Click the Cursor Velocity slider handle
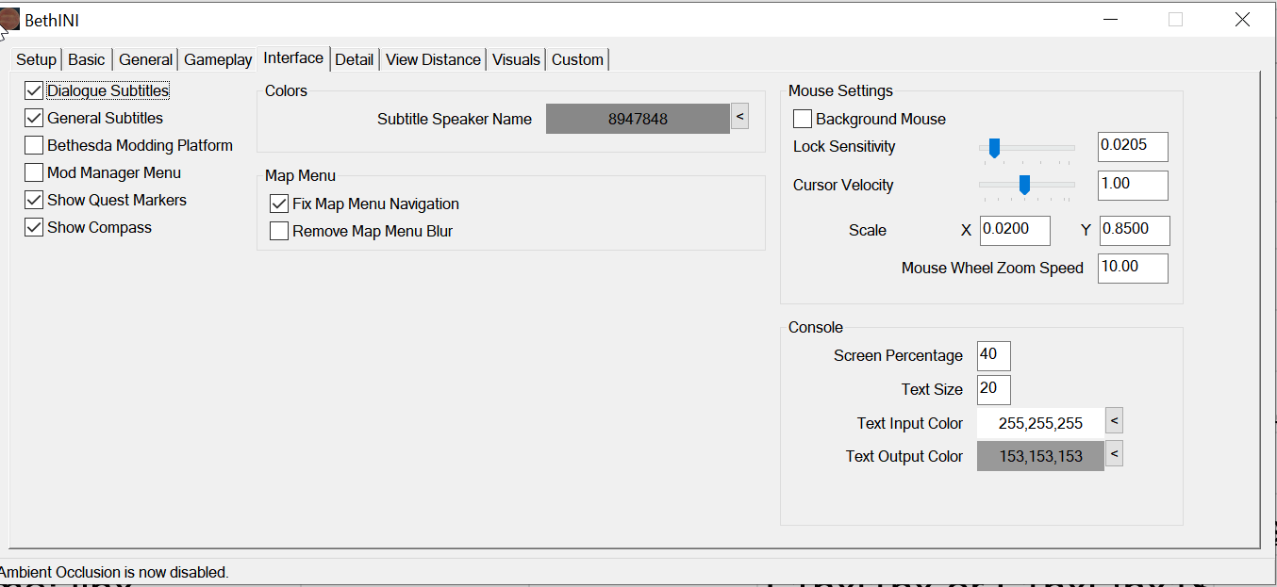 [x=1024, y=185]
